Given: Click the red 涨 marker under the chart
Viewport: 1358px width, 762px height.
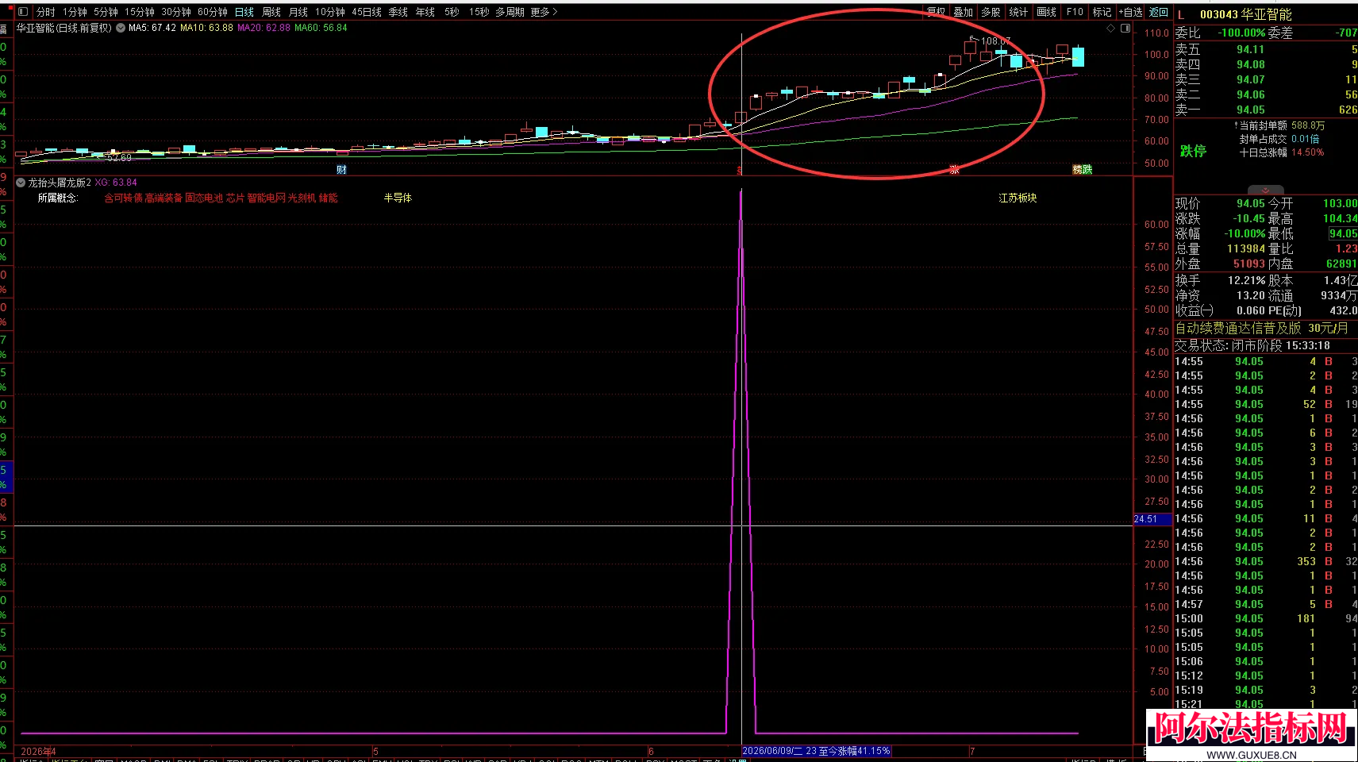Looking at the screenshot, I should [954, 170].
